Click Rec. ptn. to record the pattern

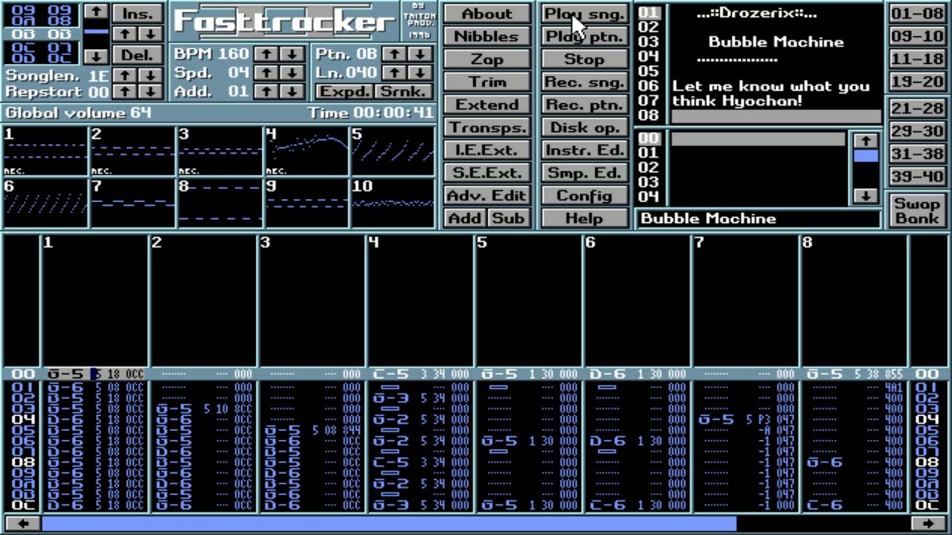click(x=584, y=105)
